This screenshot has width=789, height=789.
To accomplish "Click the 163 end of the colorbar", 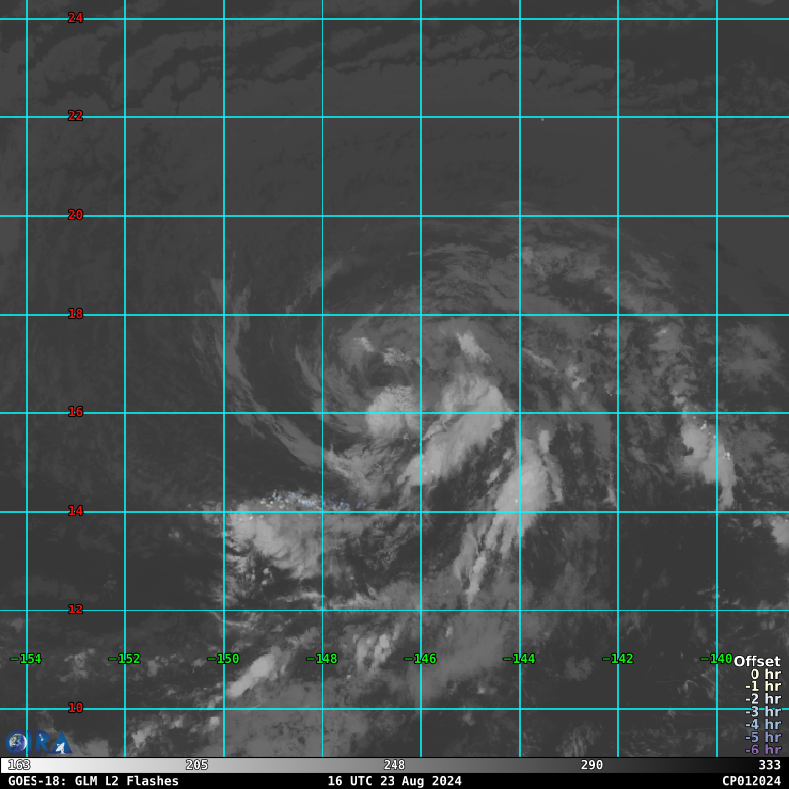I will point(19,765).
